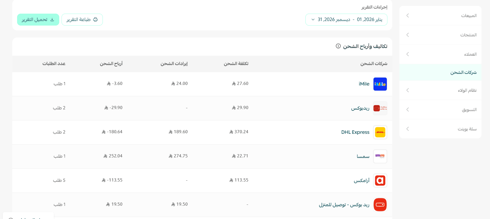Open the date range picker dropdown
The height and width of the screenshot is (219, 490).
tap(346, 20)
